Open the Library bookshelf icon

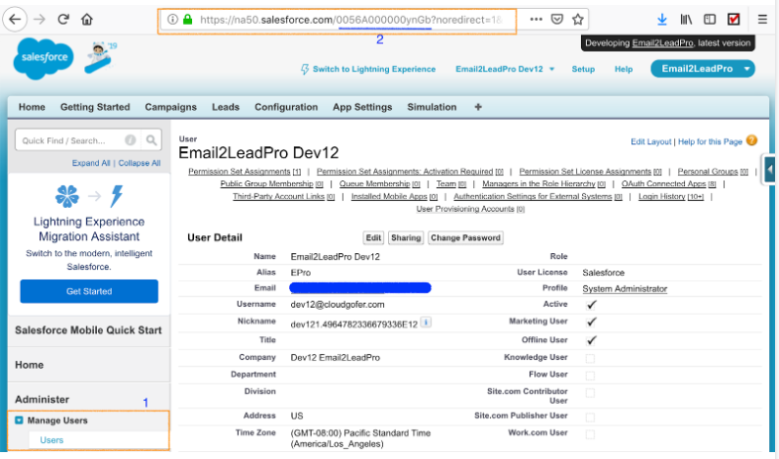(x=686, y=20)
